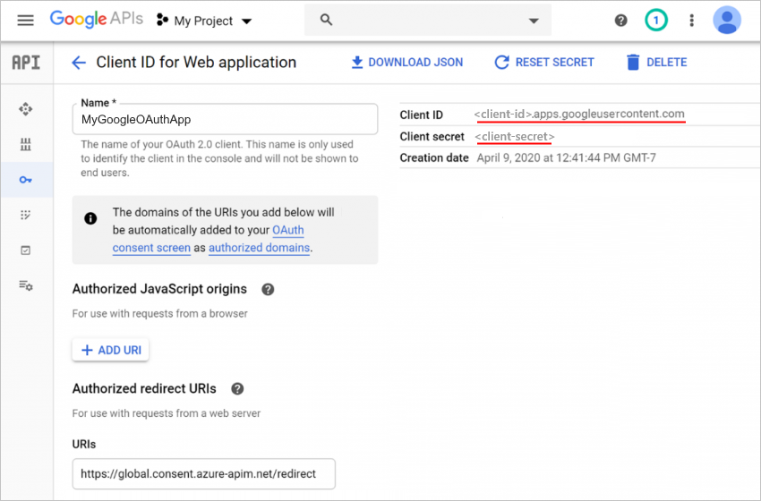Show help for Authorized redirect URIs
Image resolution: width=761 pixels, height=501 pixels.
(237, 389)
